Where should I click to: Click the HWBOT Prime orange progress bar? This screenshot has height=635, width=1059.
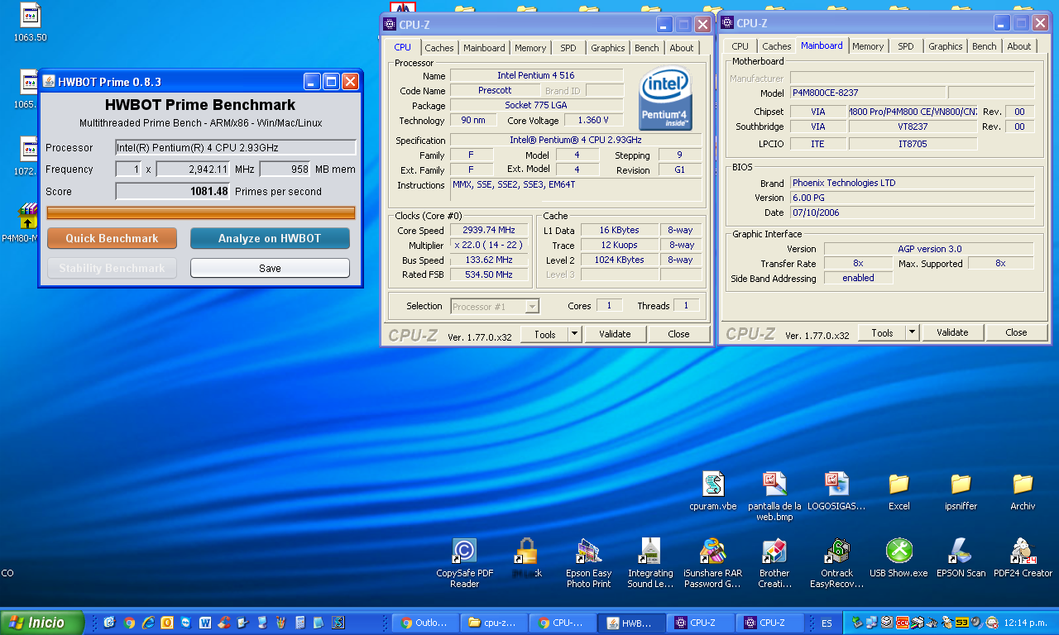pyautogui.click(x=201, y=213)
